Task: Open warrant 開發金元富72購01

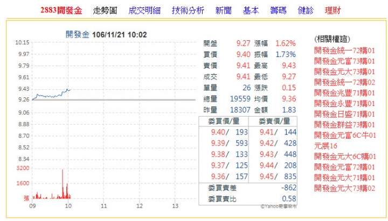Action: (344, 167)
